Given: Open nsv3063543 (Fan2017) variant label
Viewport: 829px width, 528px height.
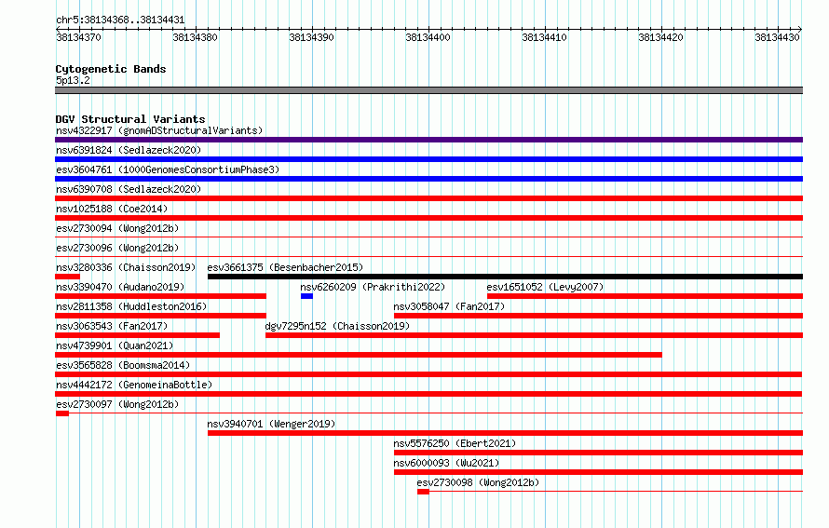Looking at the screenshot, I should [x=112, y=326].
